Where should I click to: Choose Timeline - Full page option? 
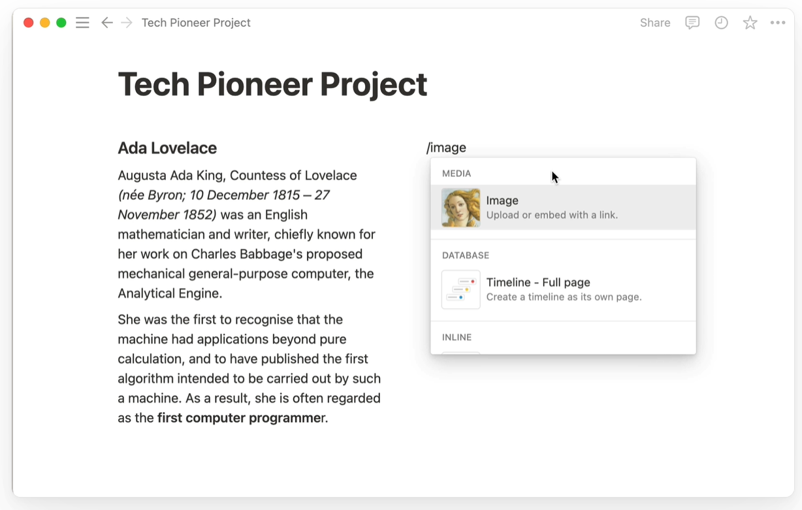pos(563,289)
